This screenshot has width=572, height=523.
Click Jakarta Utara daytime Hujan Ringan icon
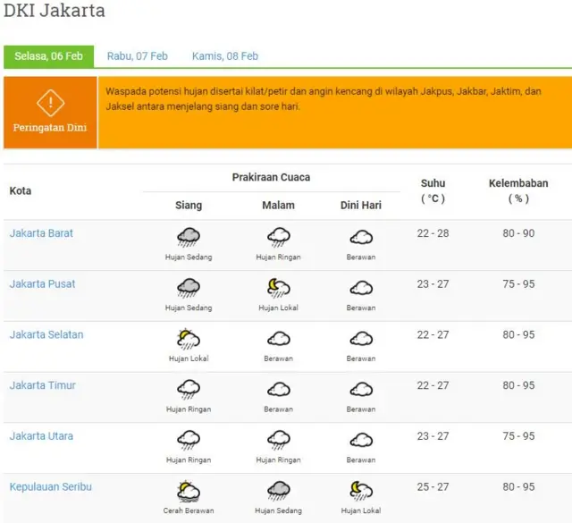tap(189, 441)
